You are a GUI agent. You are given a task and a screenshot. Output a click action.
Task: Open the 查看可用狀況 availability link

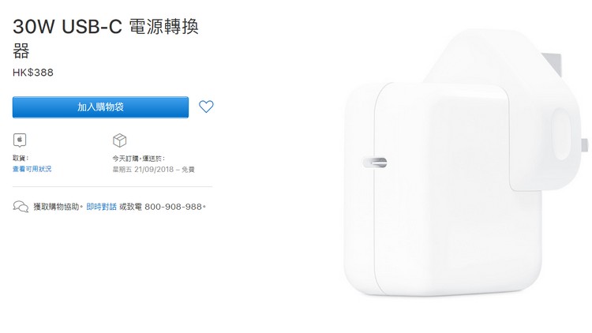[x=32, y=169]
